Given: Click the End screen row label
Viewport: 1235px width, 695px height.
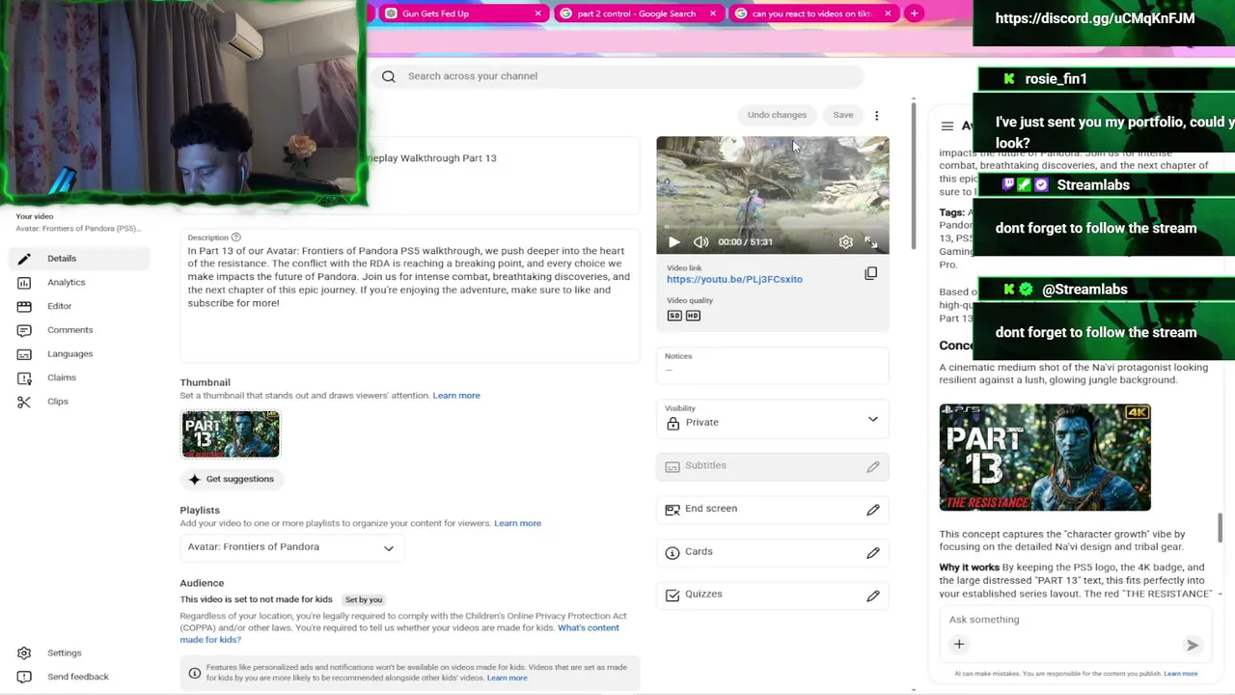Looking at the screenshot, I should 711,509.
